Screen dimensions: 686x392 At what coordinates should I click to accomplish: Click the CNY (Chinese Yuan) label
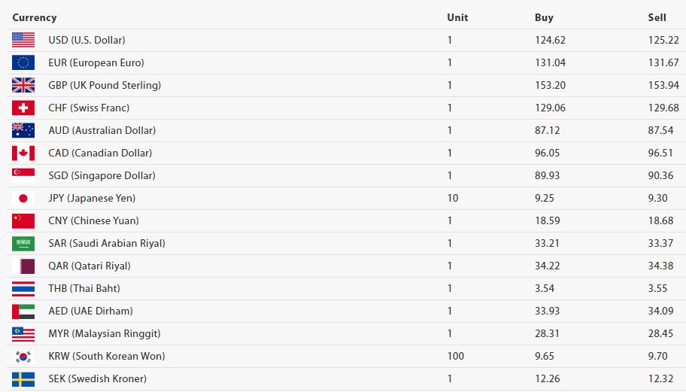click(93, 220)
